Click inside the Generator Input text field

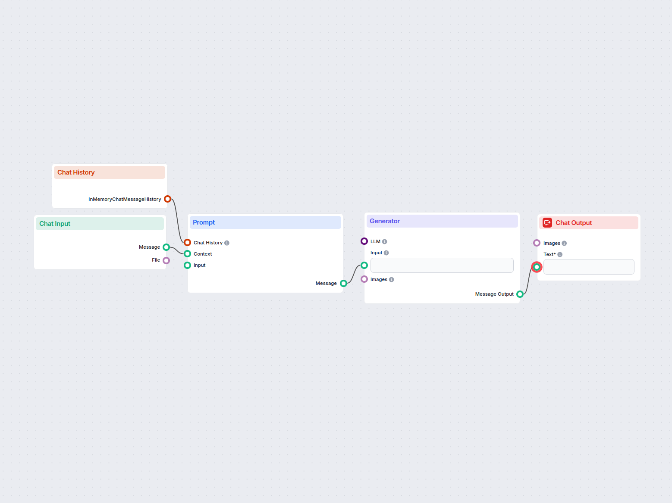click(442, 265)
